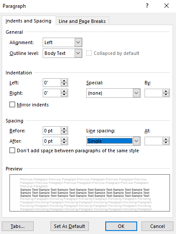This screenshot has width=176, height=234.
Task: Decrease Spacing After with down arrow
Action: [64, 143]
